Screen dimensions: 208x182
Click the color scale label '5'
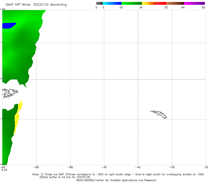coord(103,7)
